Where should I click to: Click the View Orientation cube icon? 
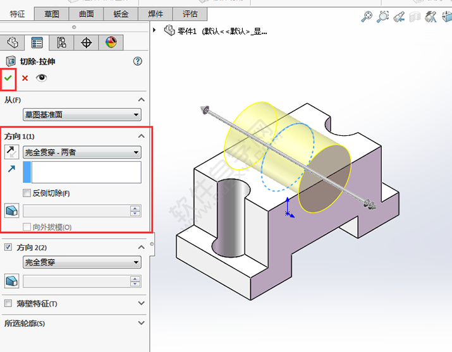[447, 16]
